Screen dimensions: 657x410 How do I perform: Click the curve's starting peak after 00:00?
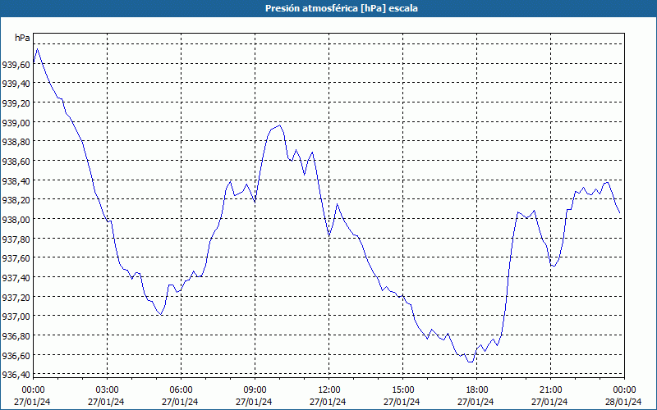tap(37, 49)
